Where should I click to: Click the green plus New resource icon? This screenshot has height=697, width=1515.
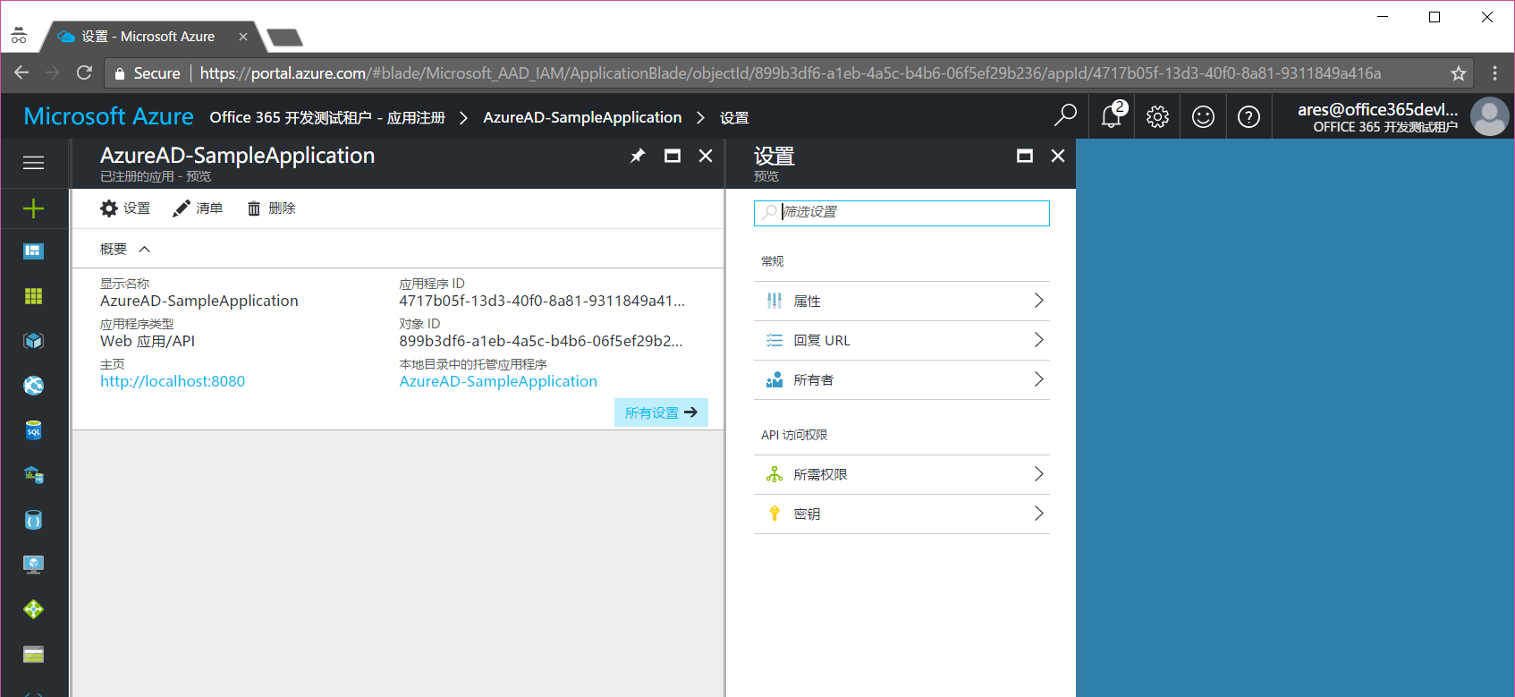tap(33, 208)
